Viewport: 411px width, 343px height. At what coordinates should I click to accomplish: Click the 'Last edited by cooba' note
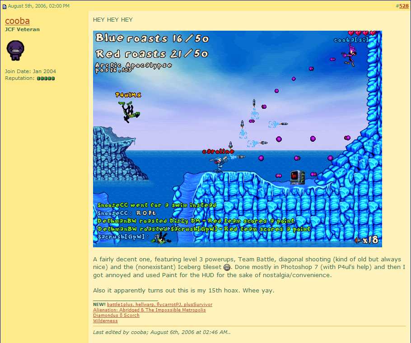coord(162,332)
